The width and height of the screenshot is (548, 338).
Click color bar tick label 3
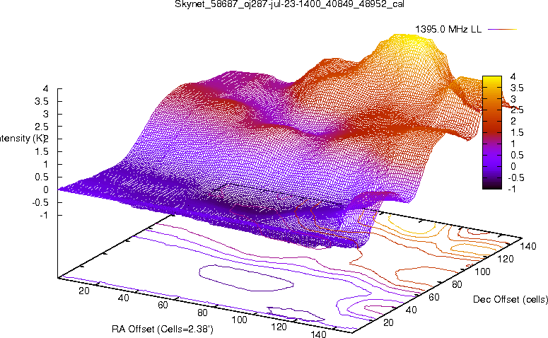point(513,99)
